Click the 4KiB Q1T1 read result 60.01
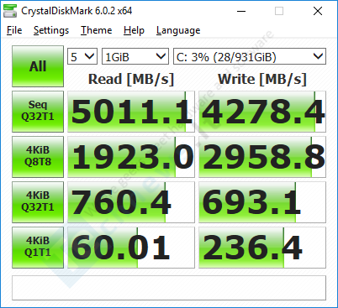 click(131, 248)
